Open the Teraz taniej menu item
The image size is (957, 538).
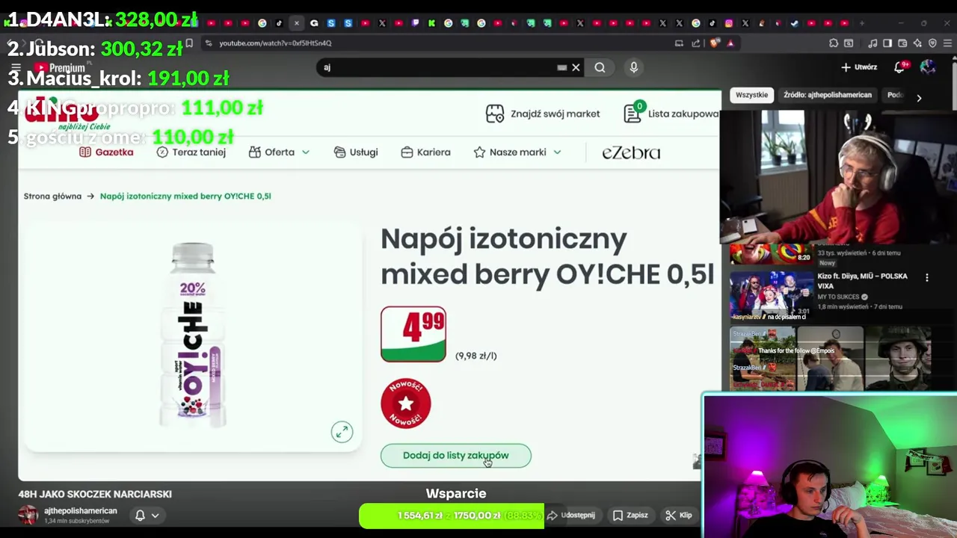(x=191, y=152)
